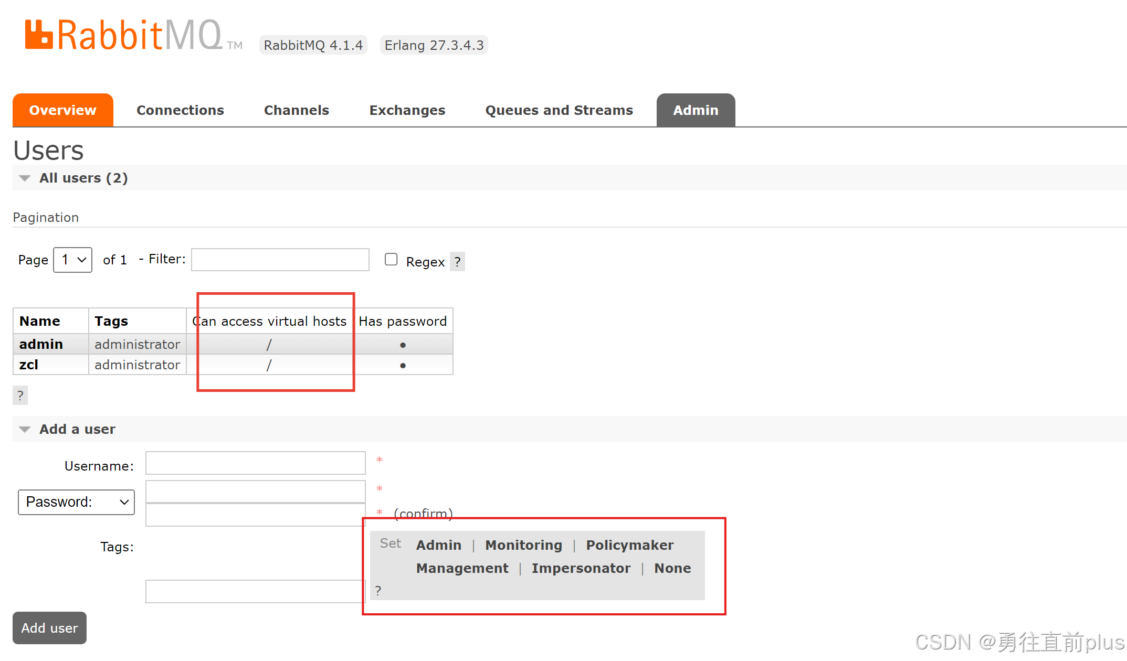Focus the users Filter text box
1127x661 pixels.
click(280, 260)
